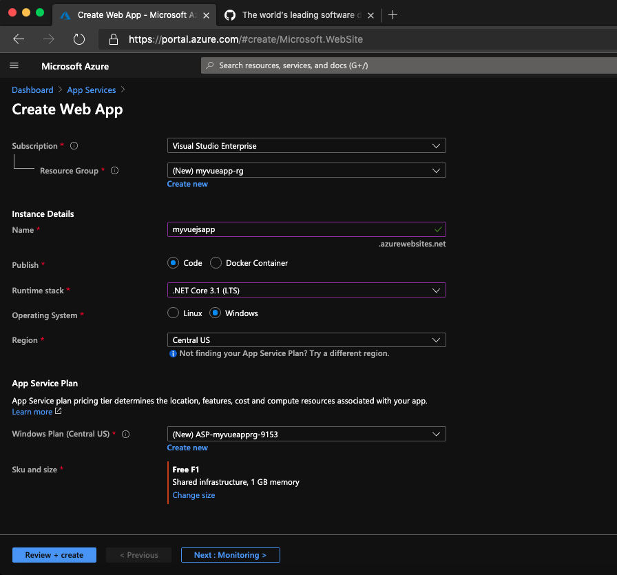The width and height of the screenshot is (617, 575).
Task: Click the Azure search resources box
Action: pyautogui.click(x=409, y=65)
